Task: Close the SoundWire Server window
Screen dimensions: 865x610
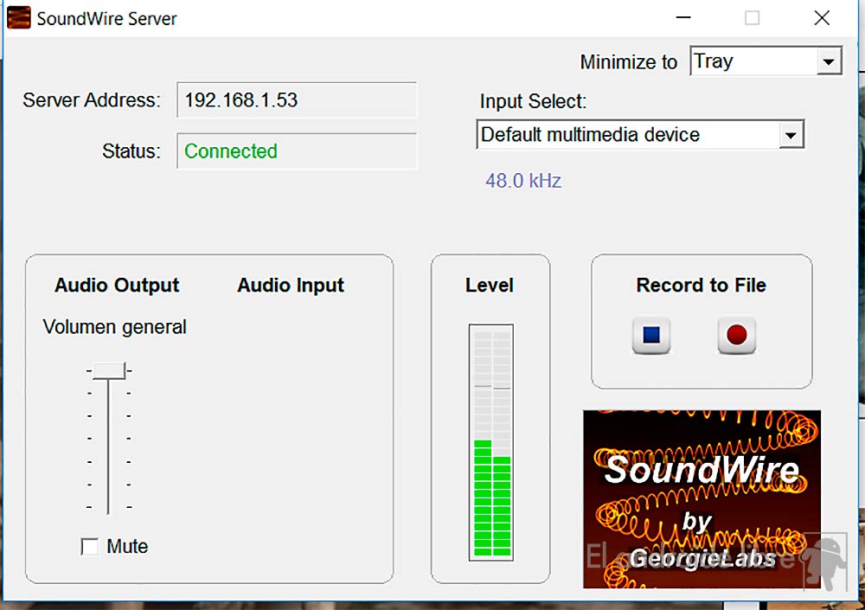Action: [x=821, y=18]
